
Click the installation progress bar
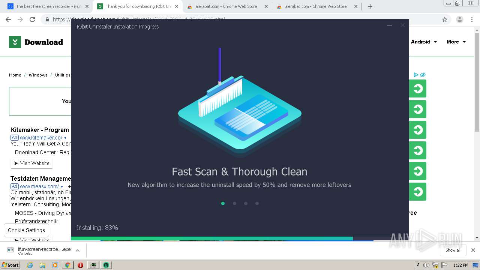pyautogui.click(x=240, y=238)
